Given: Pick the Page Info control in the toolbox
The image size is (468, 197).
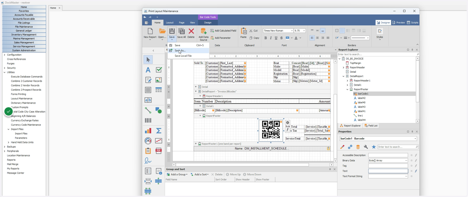Looking at the screenshot, I should tap(159, 171).
